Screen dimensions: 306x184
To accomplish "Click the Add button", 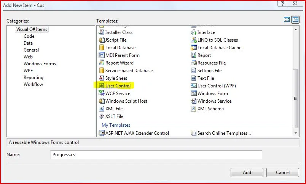I will click(247, 173).
